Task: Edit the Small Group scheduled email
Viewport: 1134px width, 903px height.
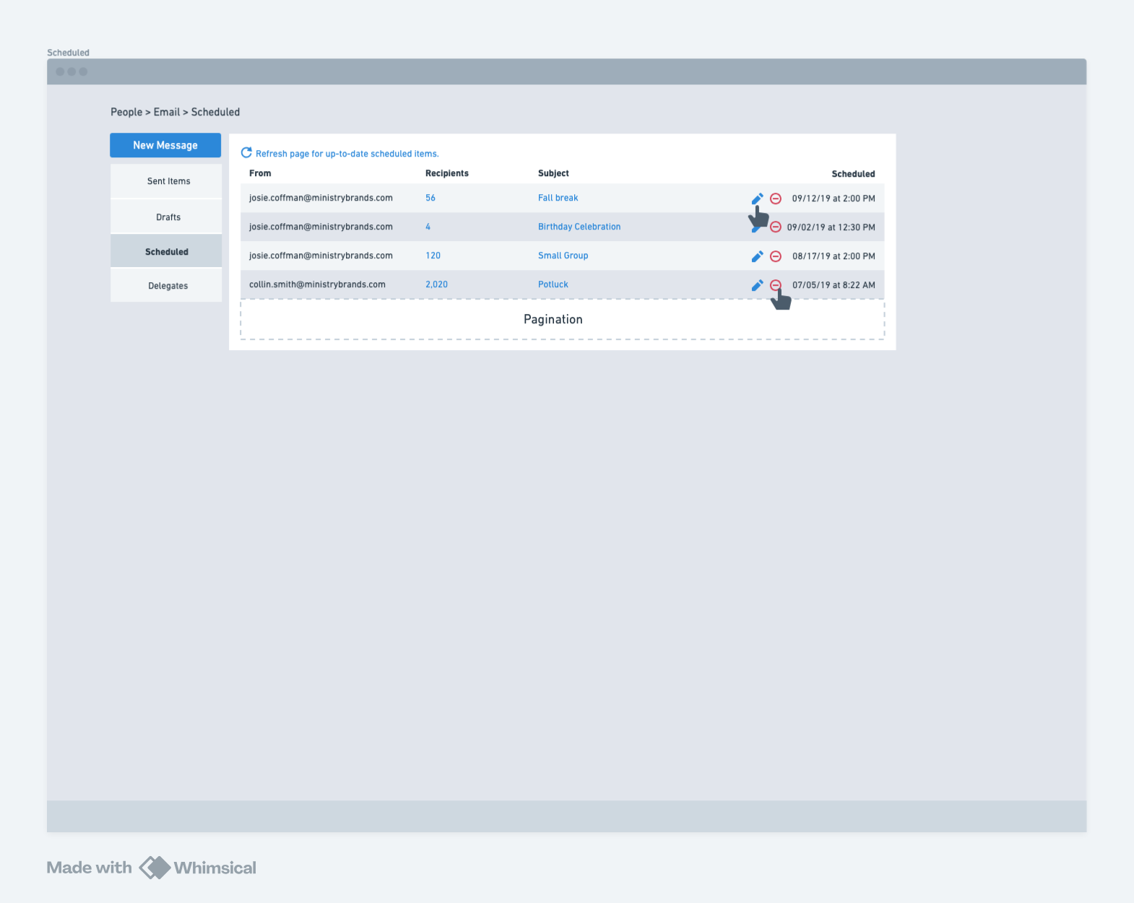Action: pos(757,256)
